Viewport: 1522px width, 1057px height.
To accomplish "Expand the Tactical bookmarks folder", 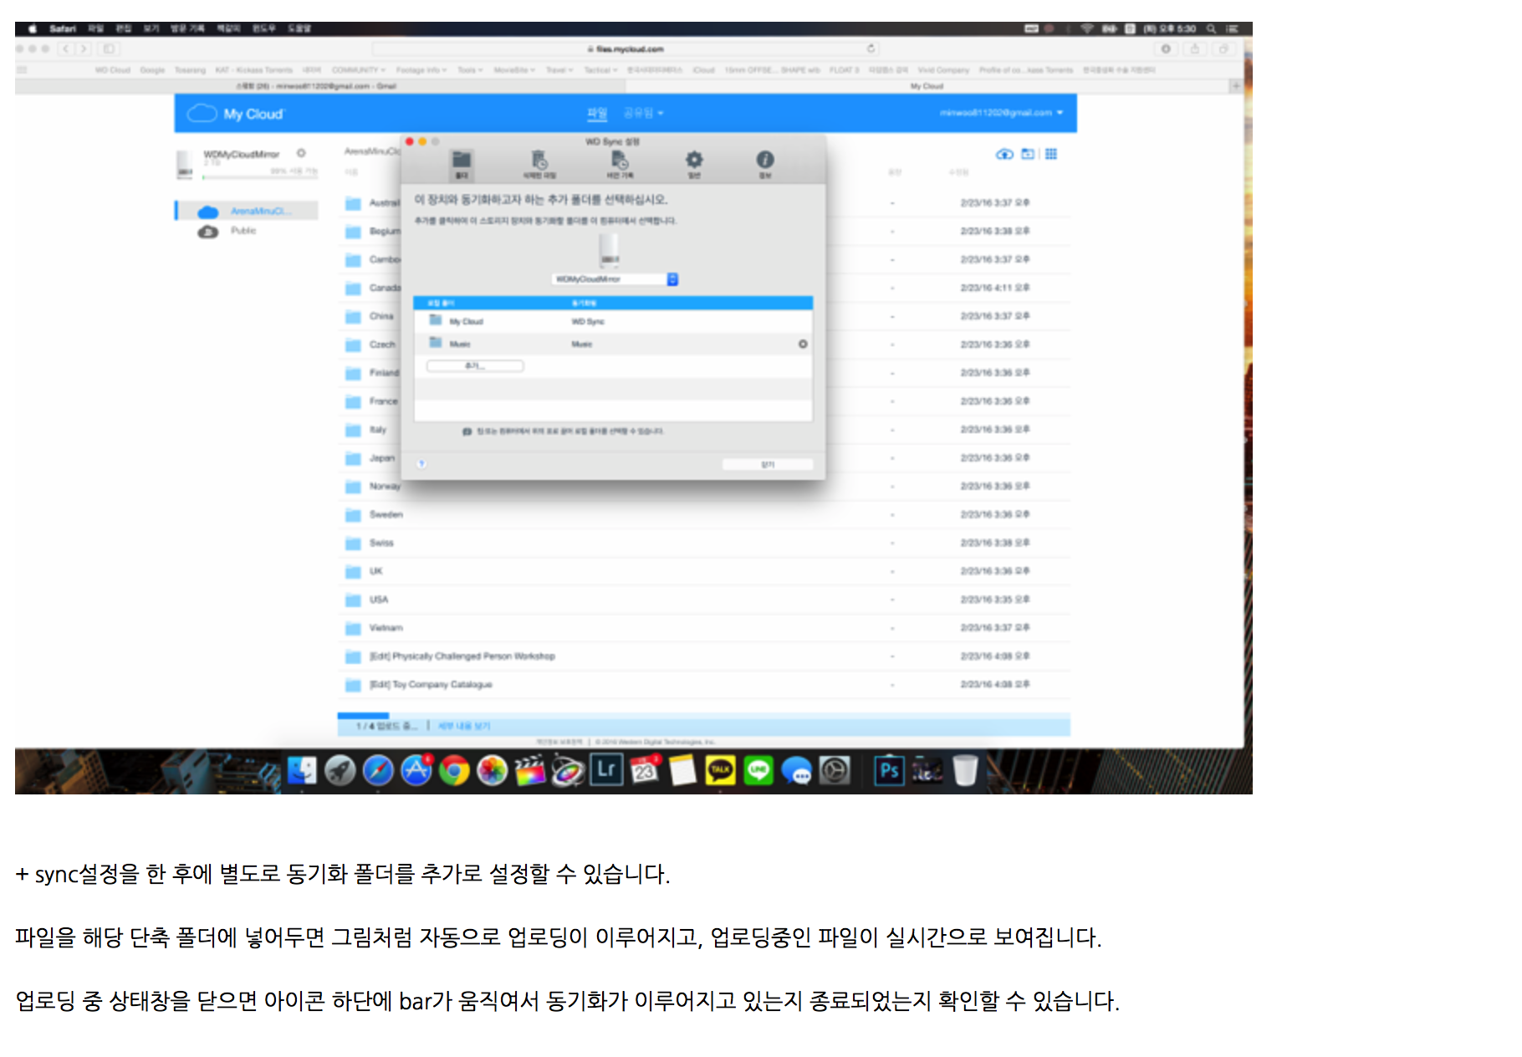I will (600, 70).
